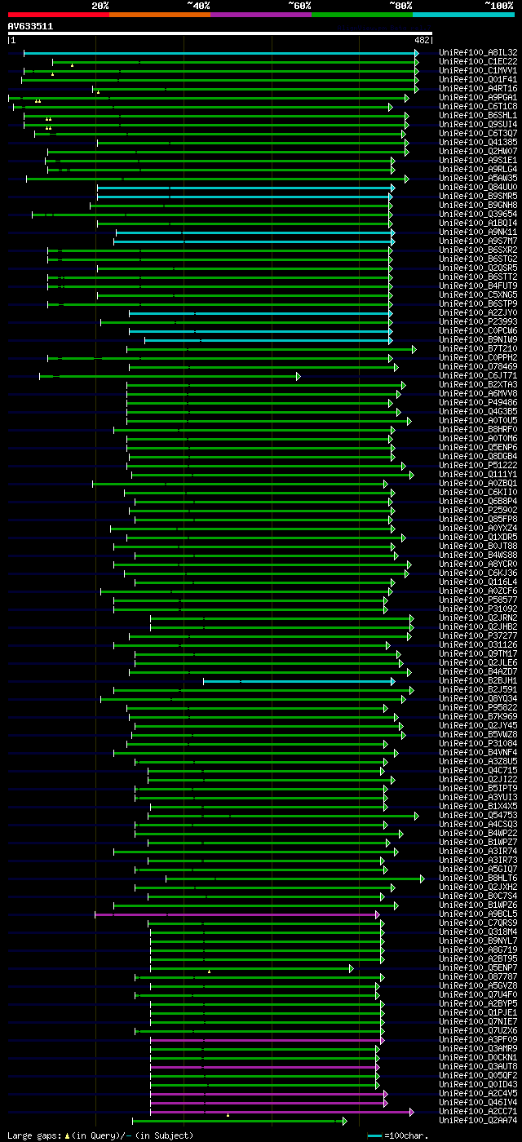
Task: Click hit label UniRef100_B6STT2
Action: click(x=478, y=277)
